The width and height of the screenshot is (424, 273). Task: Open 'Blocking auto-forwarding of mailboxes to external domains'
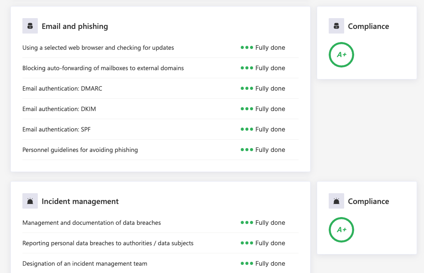(x=103, y=68)
